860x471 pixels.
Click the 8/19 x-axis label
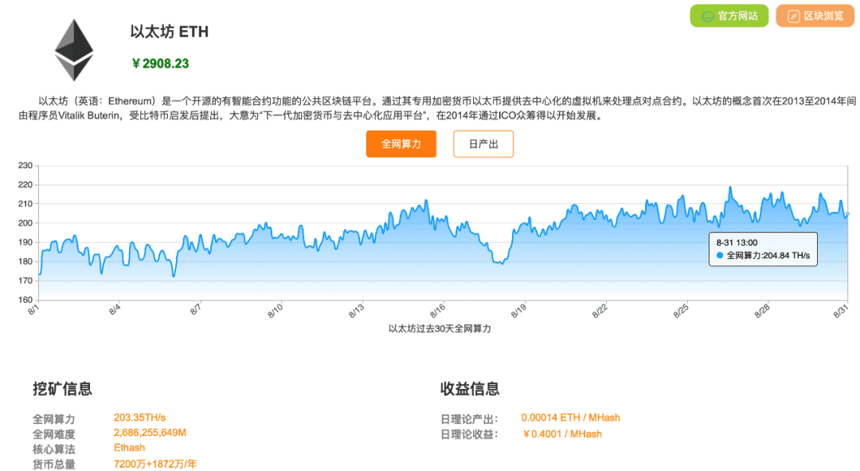519,312
